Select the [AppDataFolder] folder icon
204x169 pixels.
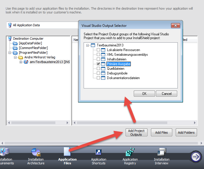pos(15,43)
